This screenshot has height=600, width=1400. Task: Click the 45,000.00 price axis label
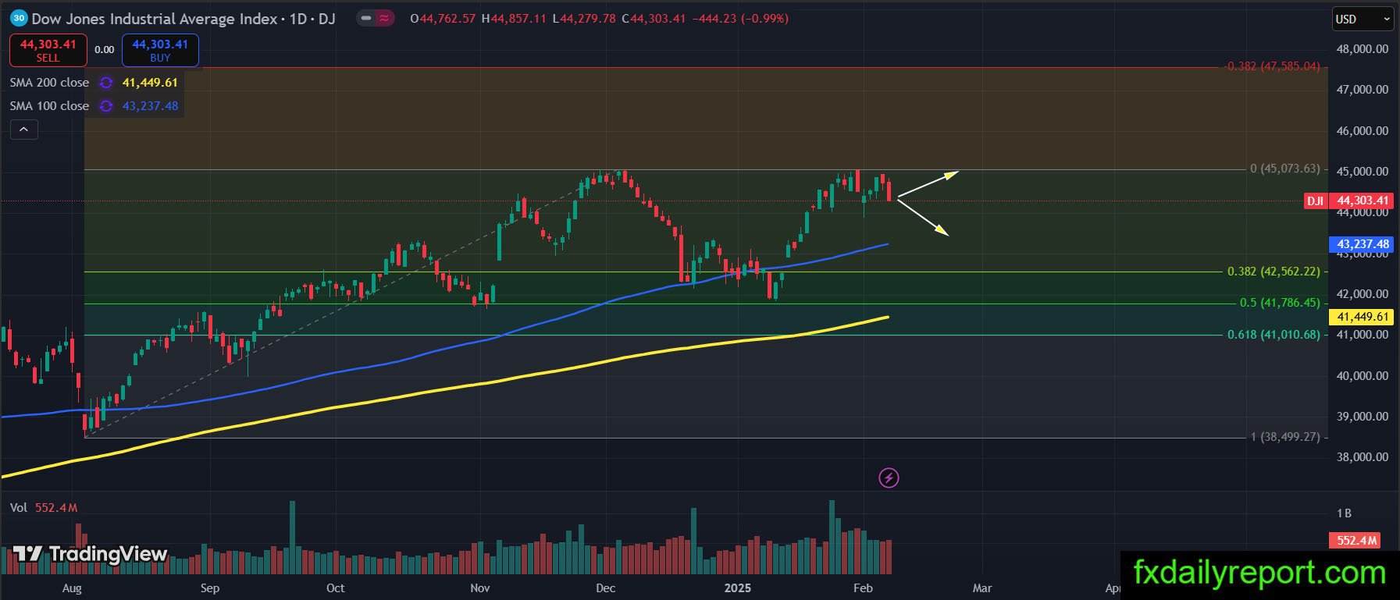pyautogui.click(x=1363, y=172)
